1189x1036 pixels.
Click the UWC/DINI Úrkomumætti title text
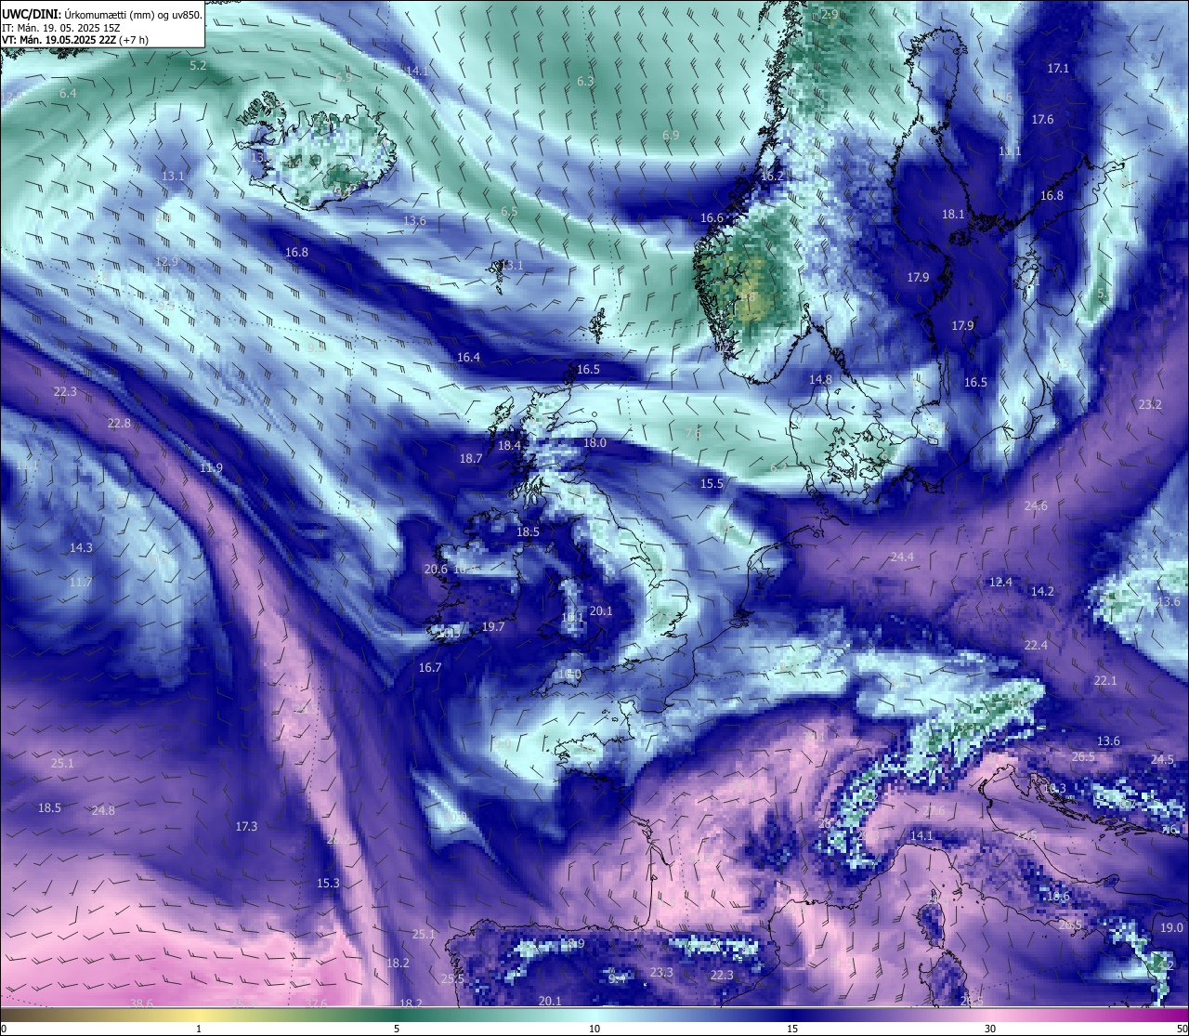tap(102, 14)
